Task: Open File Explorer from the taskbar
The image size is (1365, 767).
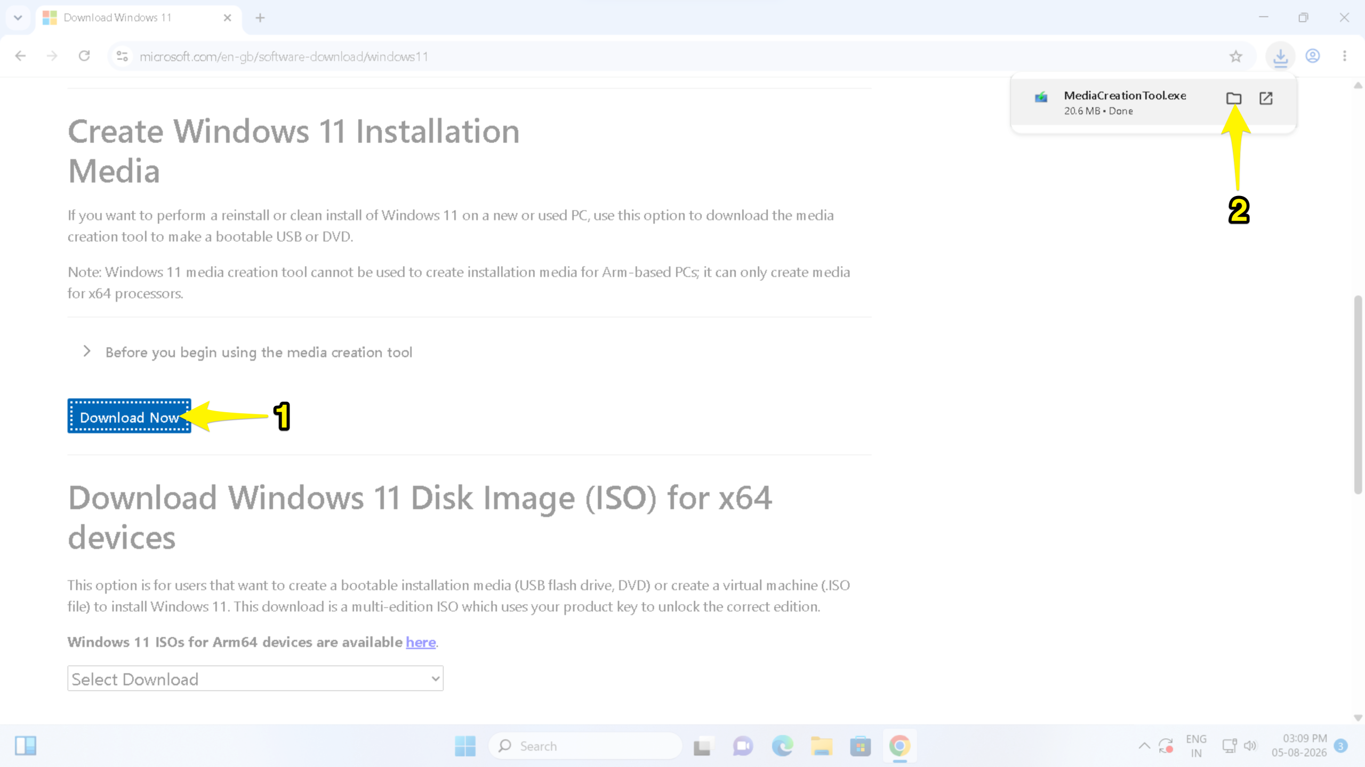Action: tap(821, 746)
